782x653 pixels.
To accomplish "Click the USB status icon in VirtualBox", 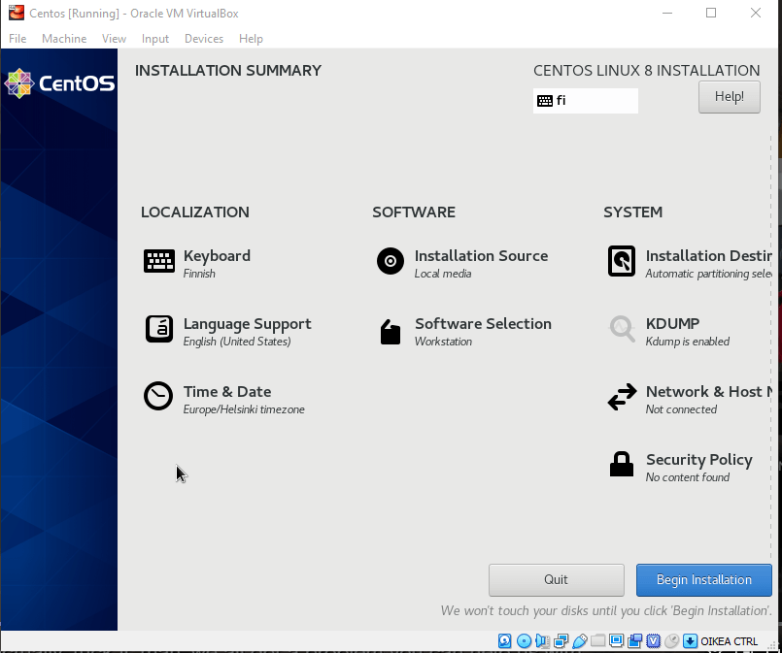I will coord(579,640).
